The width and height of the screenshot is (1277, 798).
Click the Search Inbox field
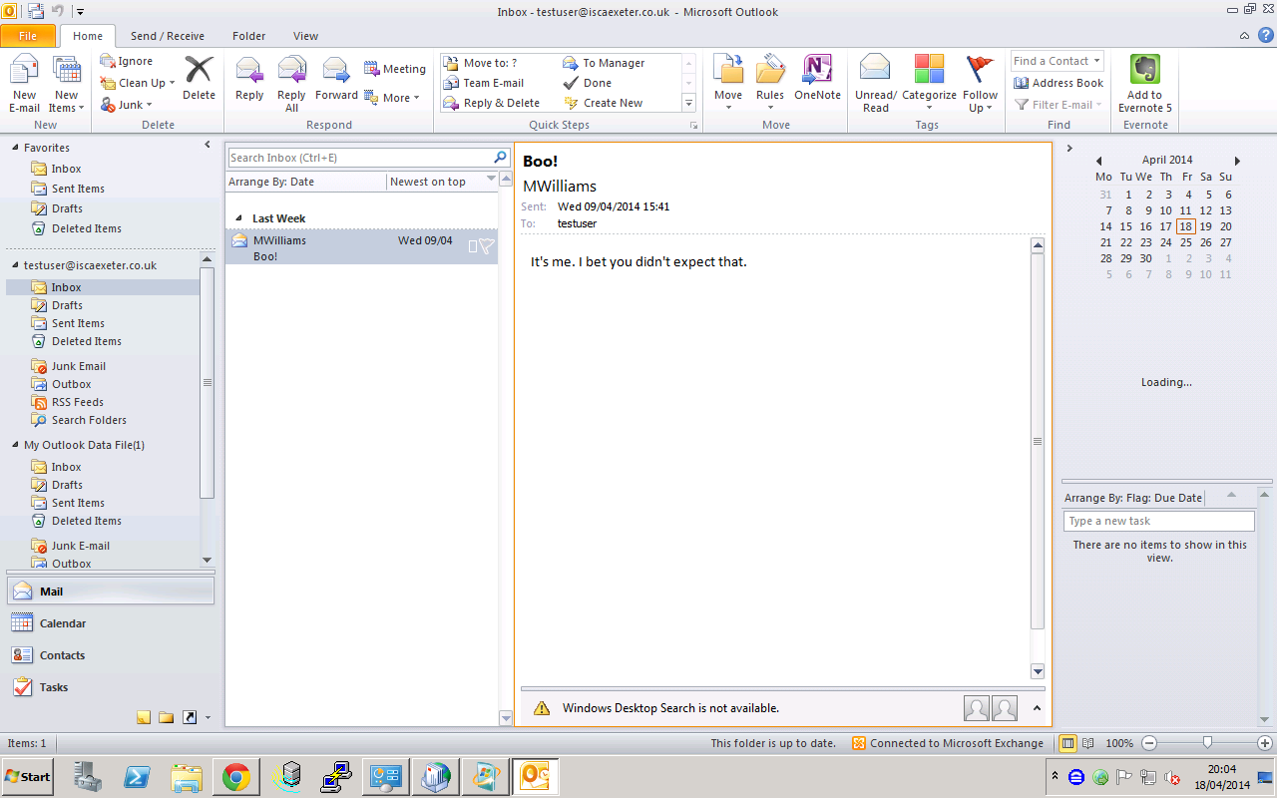click(359, 158)
